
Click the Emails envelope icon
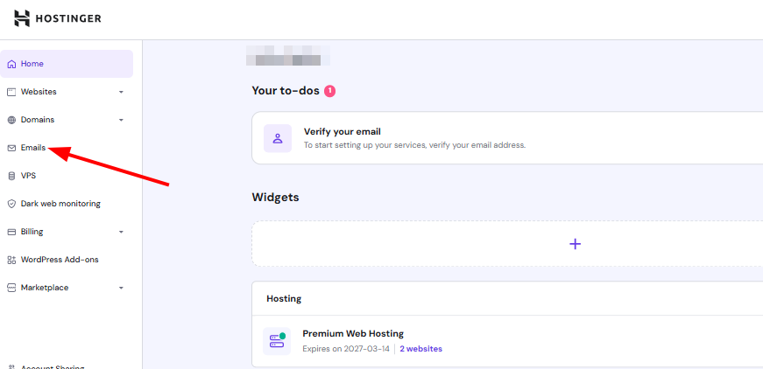11,148
